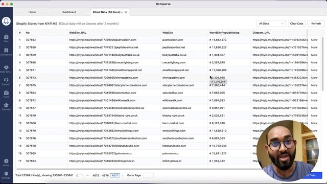Go to next page arrow
This screenshot has width=327, height=184.
point(123,175)
